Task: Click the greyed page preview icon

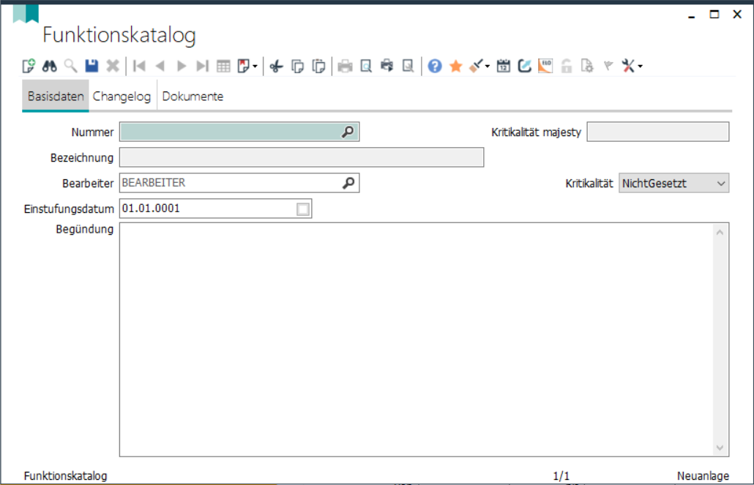Action: (408, 66)
